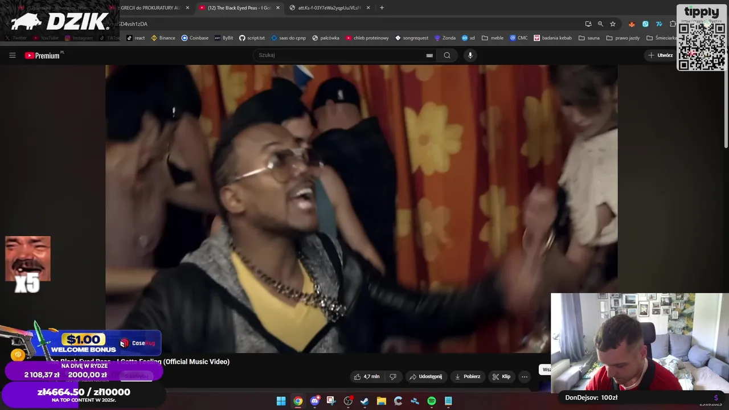729x410 pixels.
Task: Open the ByBit bookmark
Action: (223, 38)
